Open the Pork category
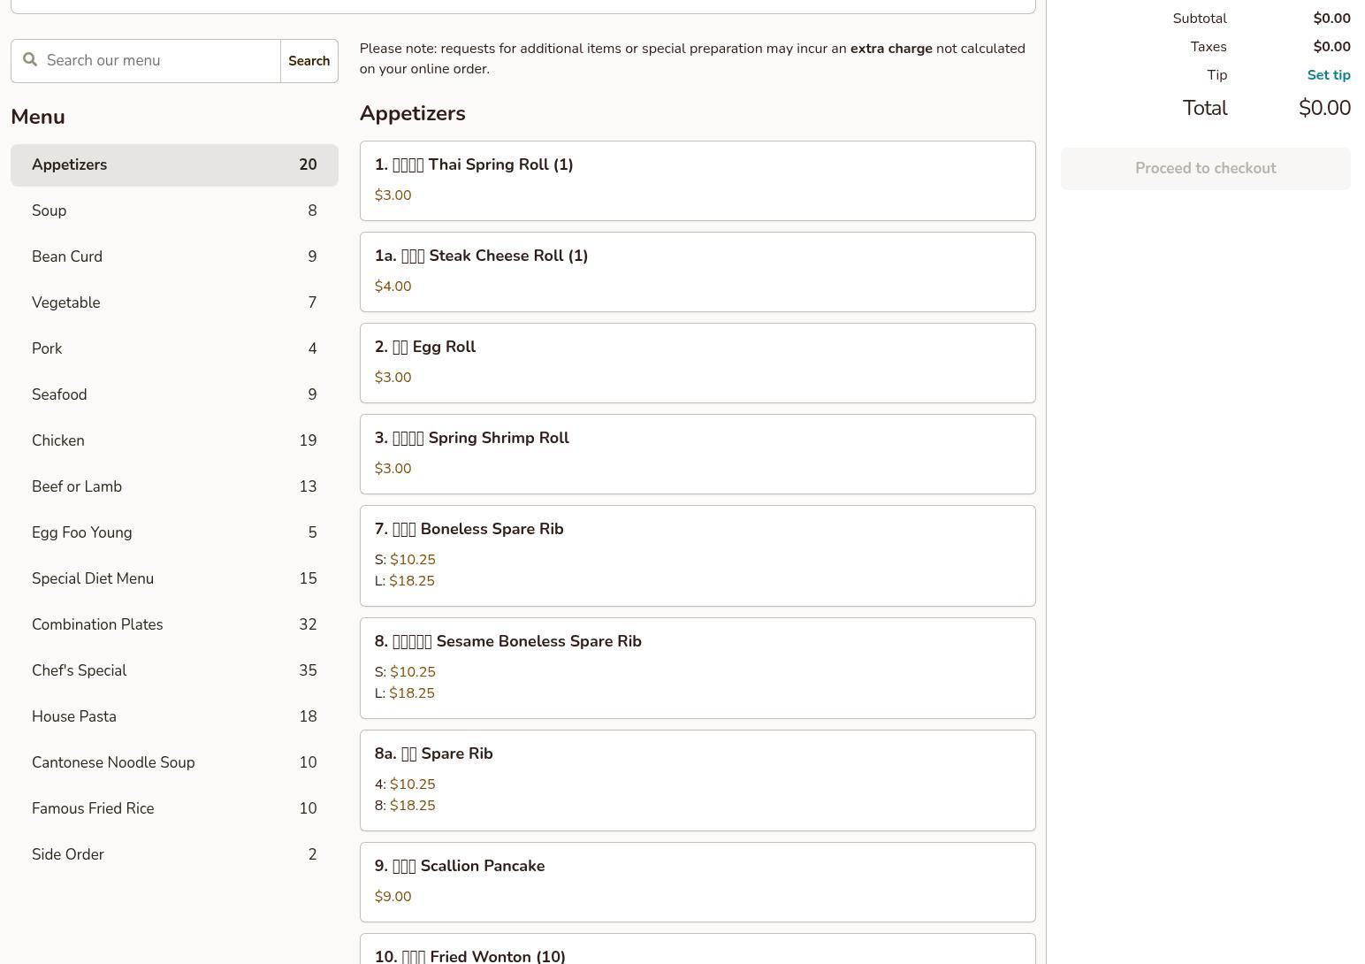Image resolution: width=1365 pixels, height=964 pixels. click(x=174, y=349)
